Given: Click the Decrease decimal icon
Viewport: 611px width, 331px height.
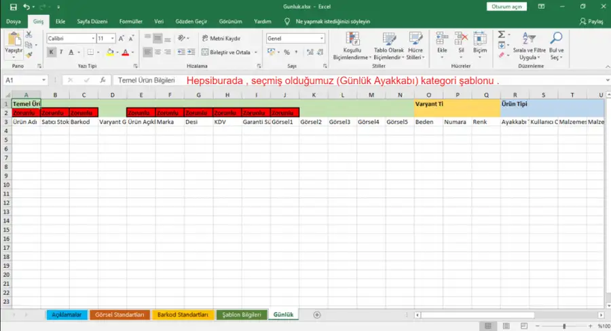Looking at the screenshot, I should coord(320,52).
